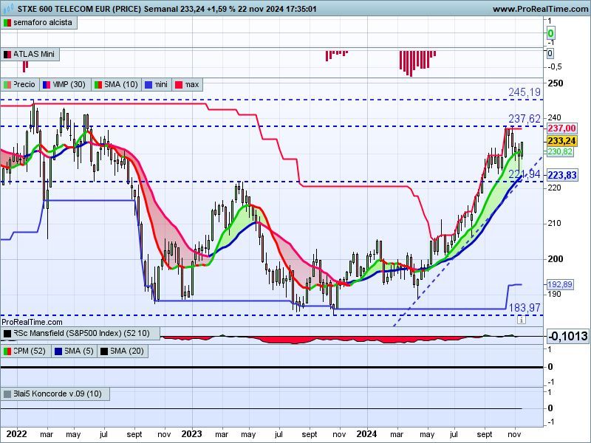Select the SMA (20) legend label
This screenshot has width=591, height=443.
(127, 351)
